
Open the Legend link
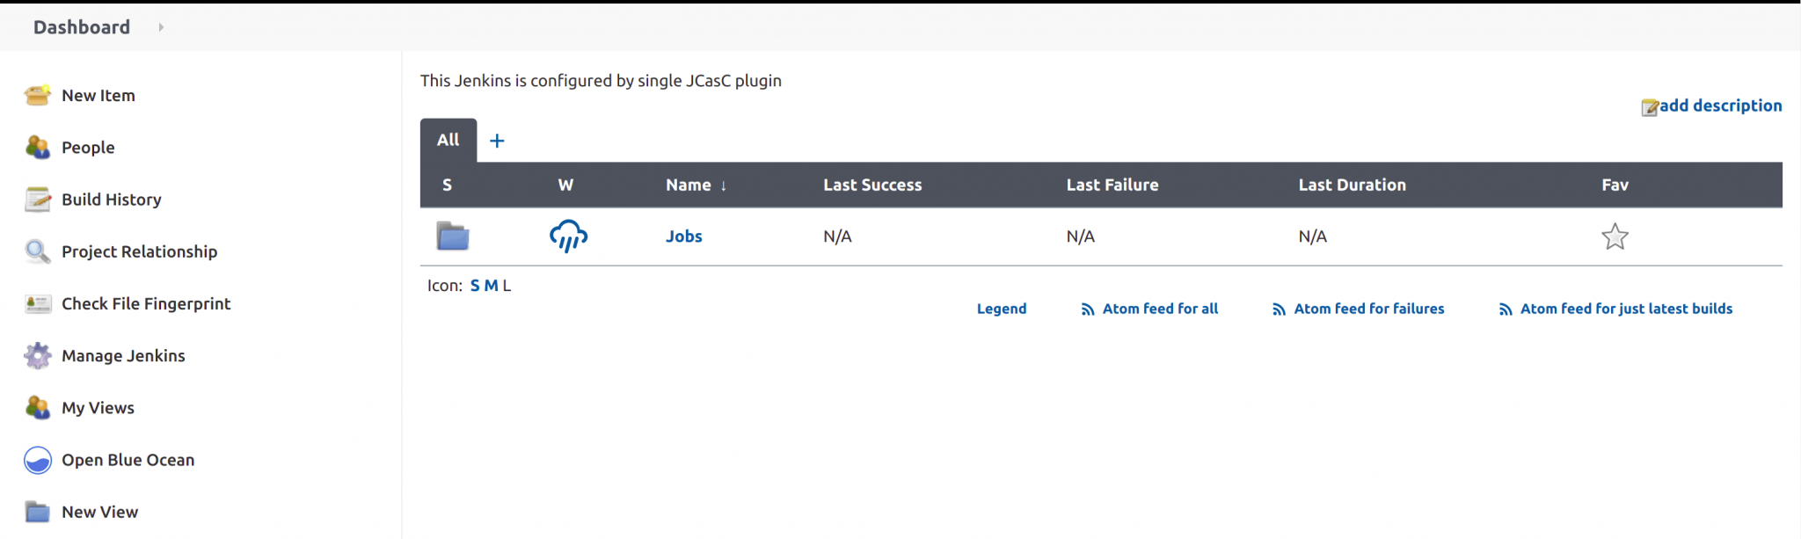pos(1001,309)
